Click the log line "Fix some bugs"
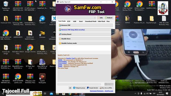Image resolution: width=171 pixels, height=96 pixels. [x=63, y=68]
